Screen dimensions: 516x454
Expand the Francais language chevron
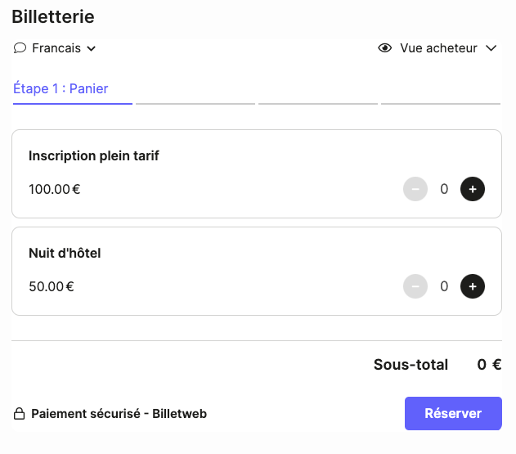(x=92, y=48)
